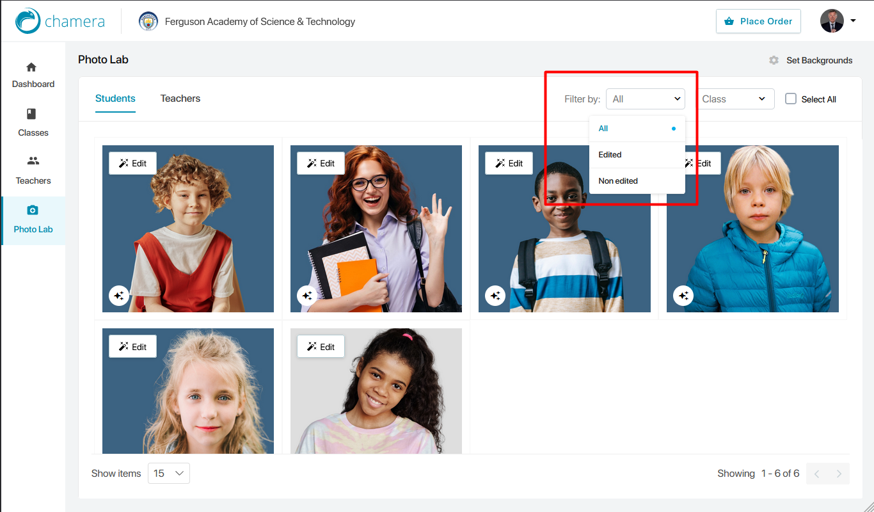Switch to the Teachers tab
The width and height of the screenshot is (874, 512).
(180, 99)
